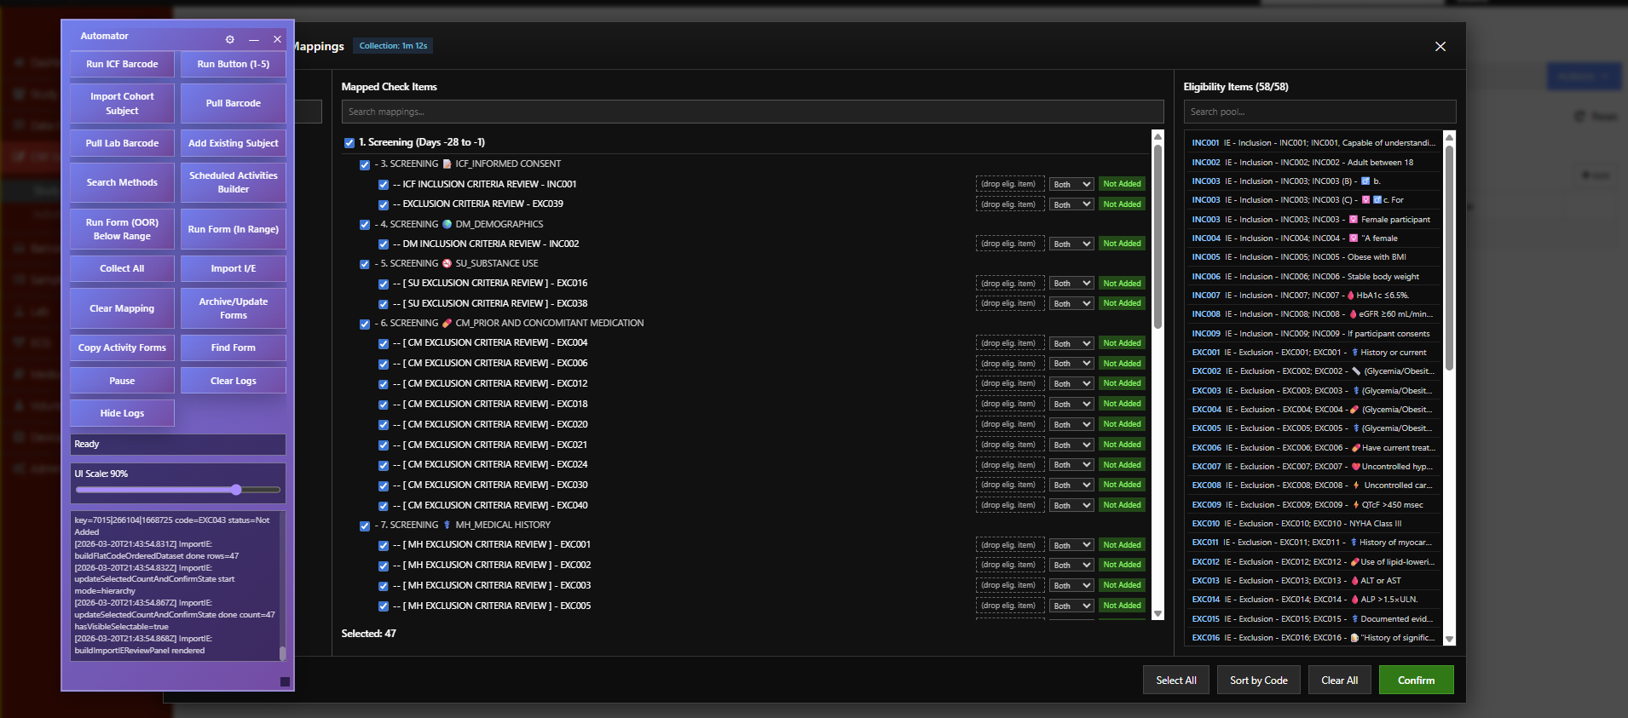Viewport: 1628px width, 718px height.
Task: Click the mapped items list scrollbar
Action: 1157,237
